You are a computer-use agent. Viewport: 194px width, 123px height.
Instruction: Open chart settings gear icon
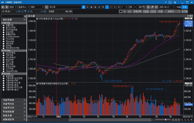[156, 7]
